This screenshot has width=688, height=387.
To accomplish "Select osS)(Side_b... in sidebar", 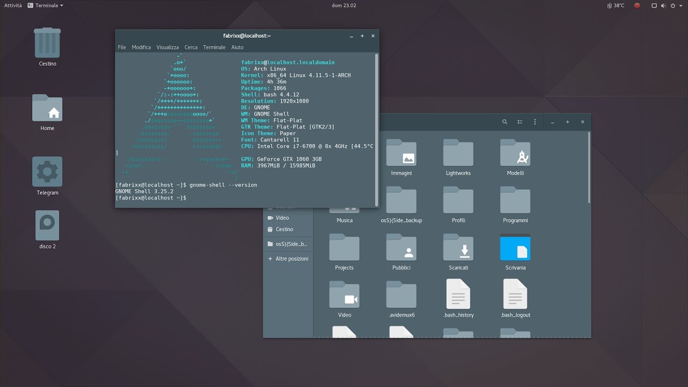I will click(288, 244).
